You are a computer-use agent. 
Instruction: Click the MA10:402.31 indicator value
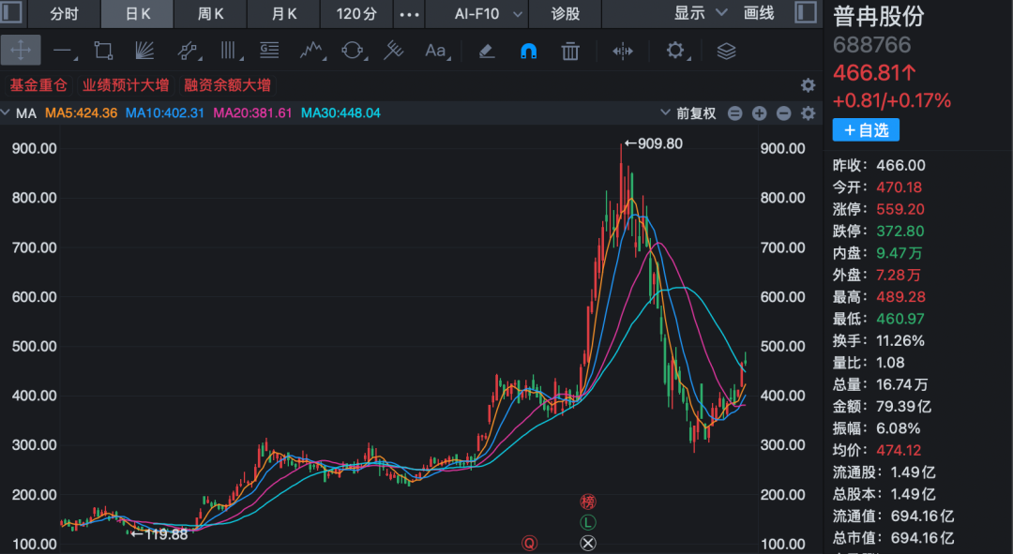pos(165,113)
